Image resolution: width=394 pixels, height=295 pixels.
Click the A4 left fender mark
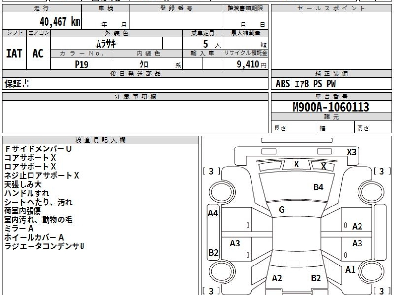[x=213, y=213]
